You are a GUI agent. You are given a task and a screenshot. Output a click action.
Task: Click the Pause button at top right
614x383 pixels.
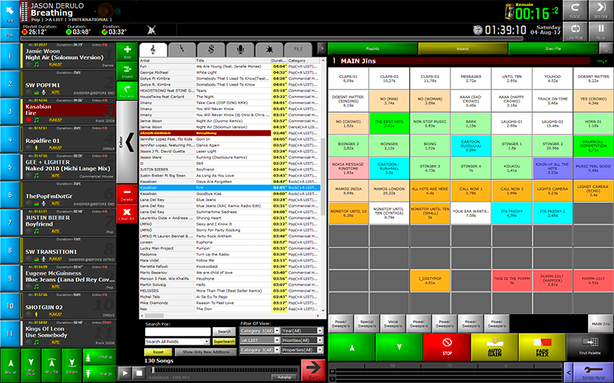point(599,32)
